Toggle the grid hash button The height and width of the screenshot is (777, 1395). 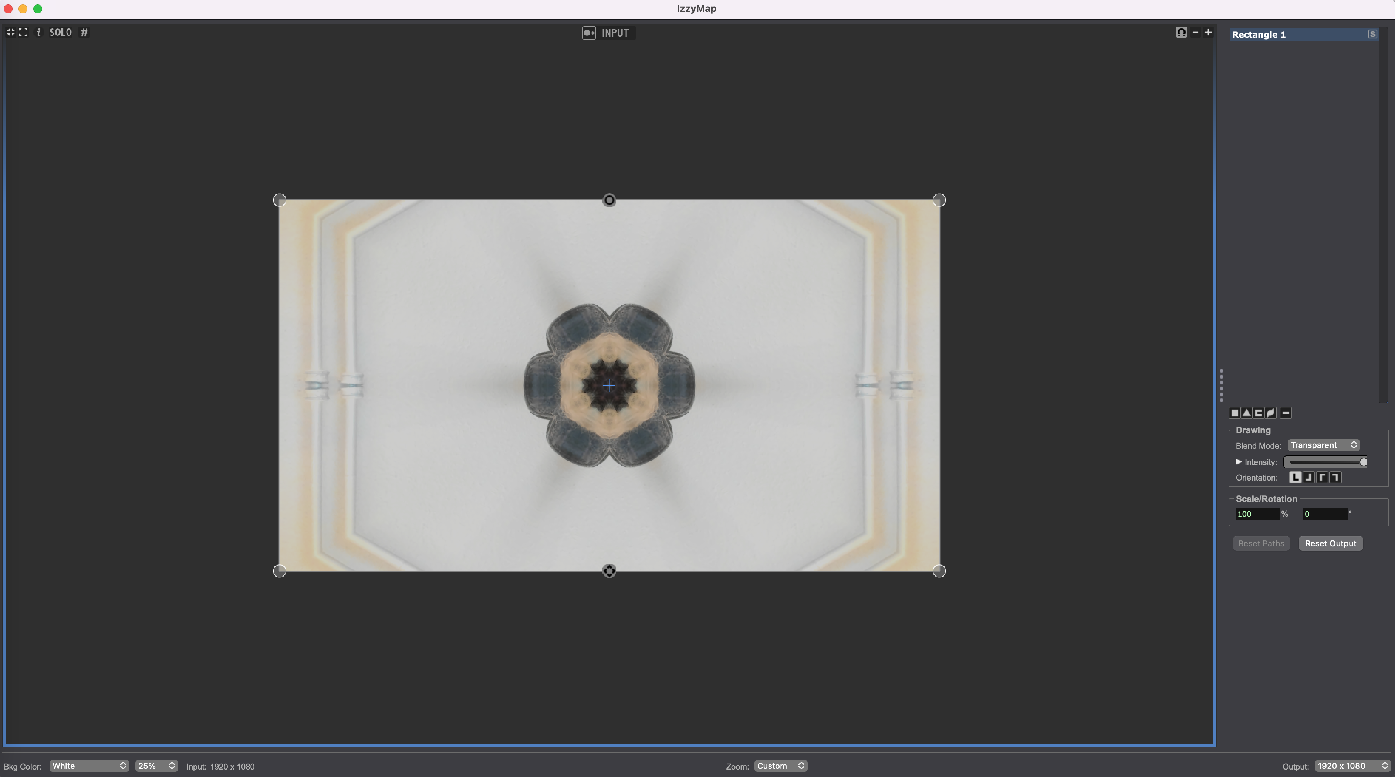(x=84, y=33)
